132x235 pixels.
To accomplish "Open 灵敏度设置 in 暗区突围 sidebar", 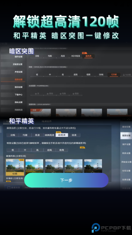I will [13, 64].
